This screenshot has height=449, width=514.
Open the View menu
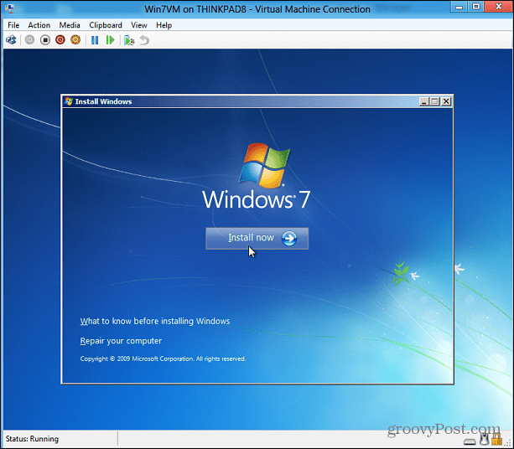[x=139, y=25]
